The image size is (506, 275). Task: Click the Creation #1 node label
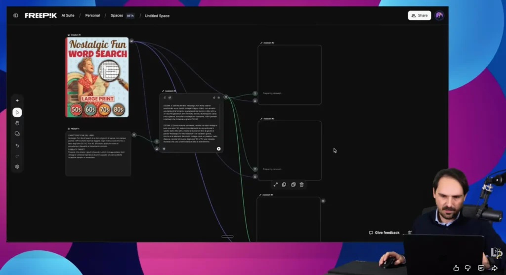(x=74, y=35)
